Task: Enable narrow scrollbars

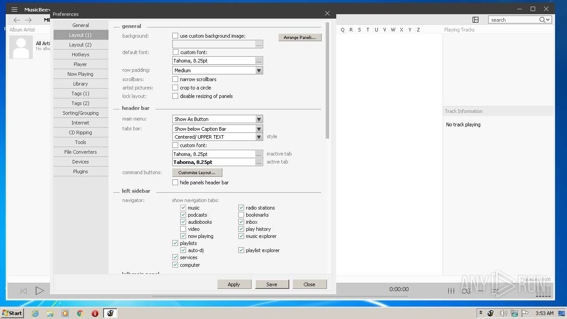Action: point(175,79)
